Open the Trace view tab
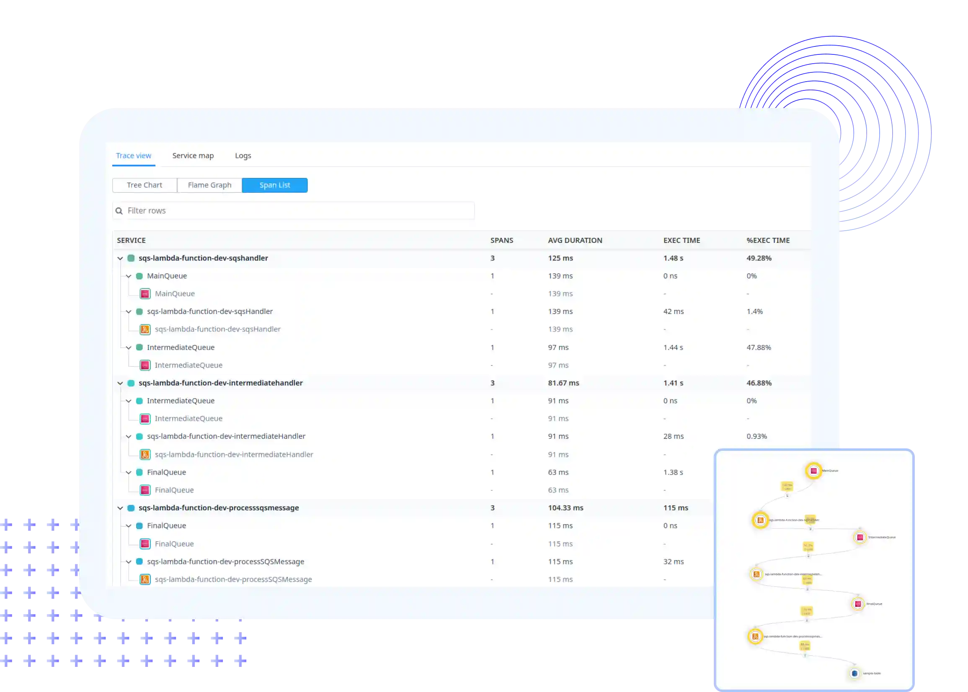This screenshot has width=968, height=692. (x=133, y=155)
